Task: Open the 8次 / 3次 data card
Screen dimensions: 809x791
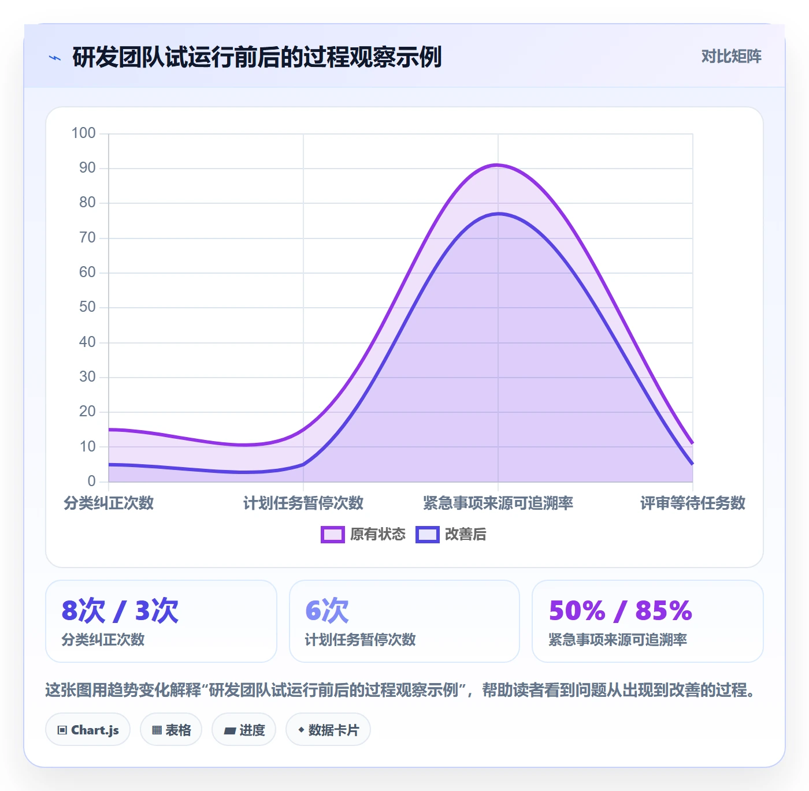Action: (161, 621)
